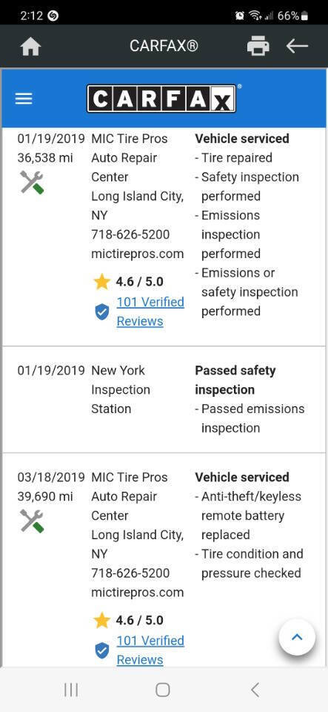
Task: Tap wrench service icon for 01/19/2019 entry
Action: pos(32,182)
